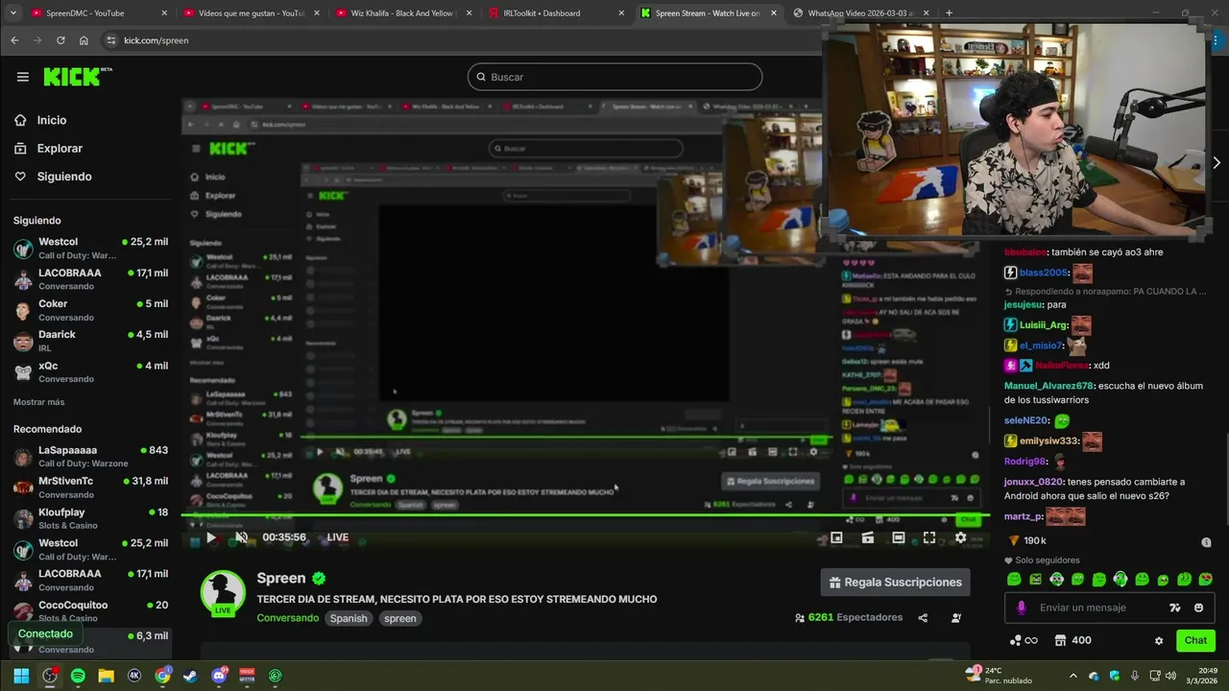Screen dimensions: 1229x691
Task: Expand followed list with Mostrar más
Action: [39, 402]
